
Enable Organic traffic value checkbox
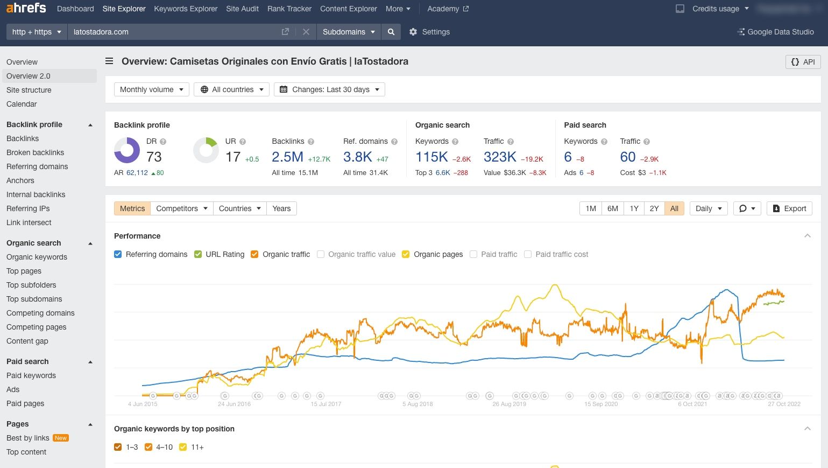click(x=321, y=254)
